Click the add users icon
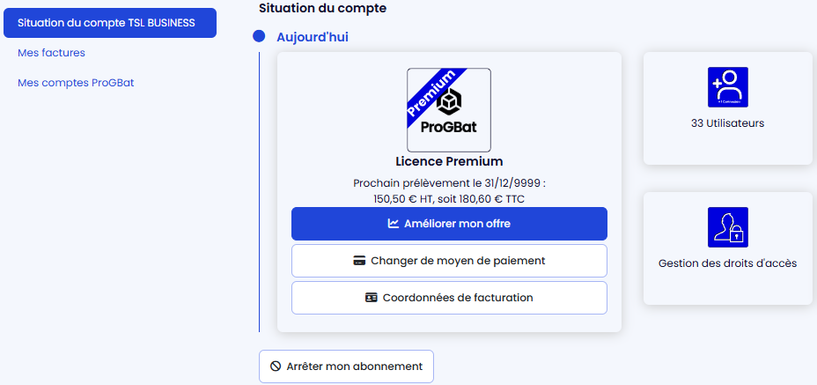This screenshot has height=385, width=817. [727, 87]
